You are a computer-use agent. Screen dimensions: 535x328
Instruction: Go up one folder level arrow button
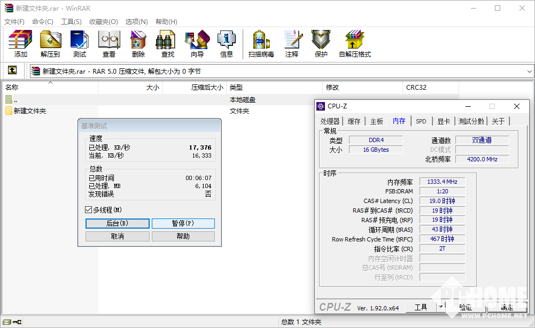click(x=12, y=71)
